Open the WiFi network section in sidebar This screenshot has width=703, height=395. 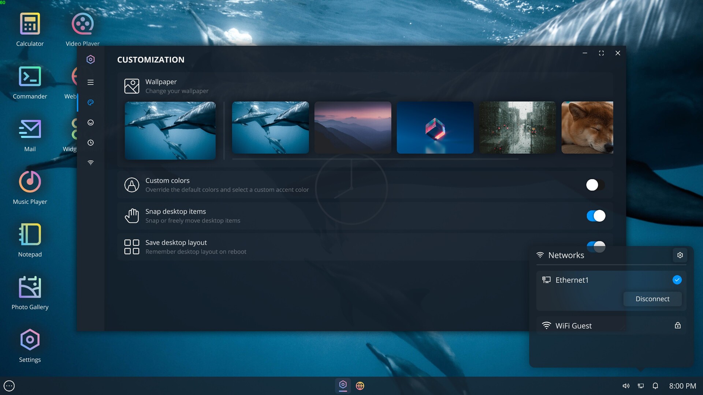pyautogui.click(x=90, y=162)
